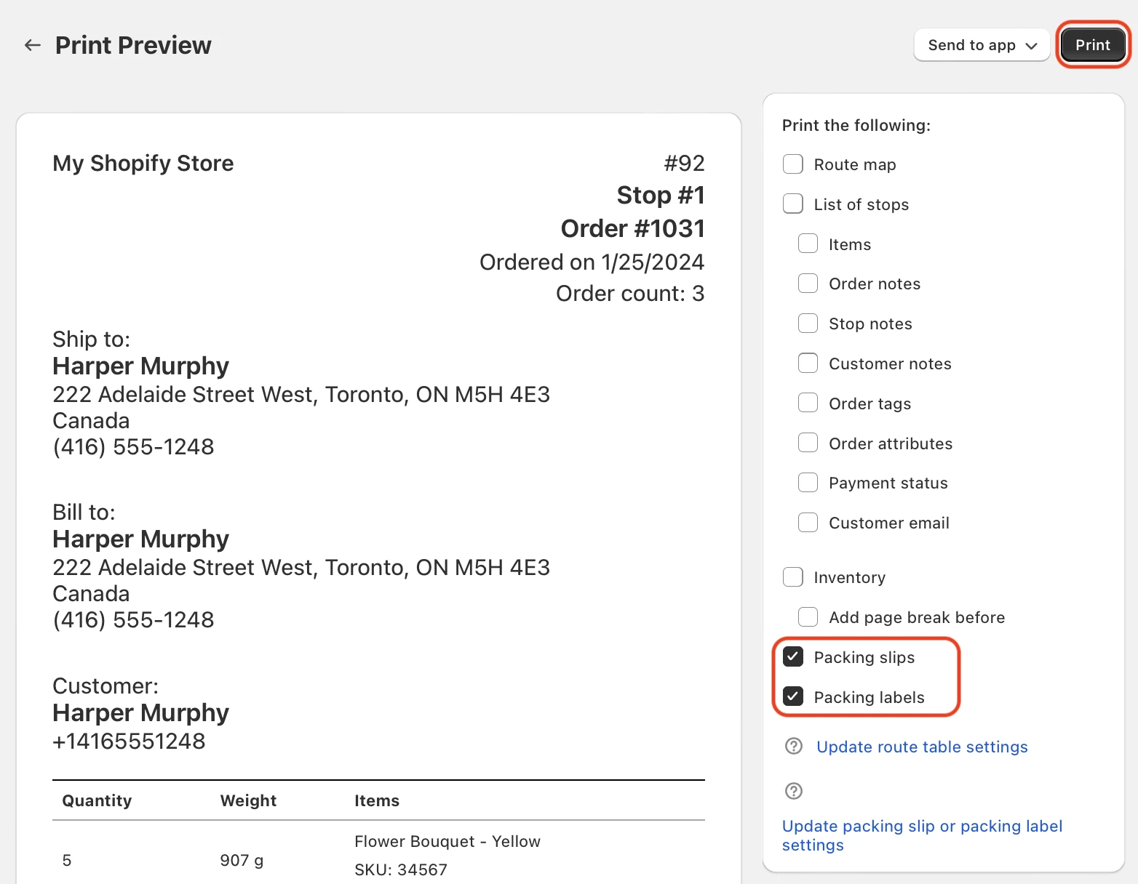Image resolution: width=1138 pixels, height=884 pixels.
Task: Click the customer phone +14165551248
Action: tap(129, 742)
